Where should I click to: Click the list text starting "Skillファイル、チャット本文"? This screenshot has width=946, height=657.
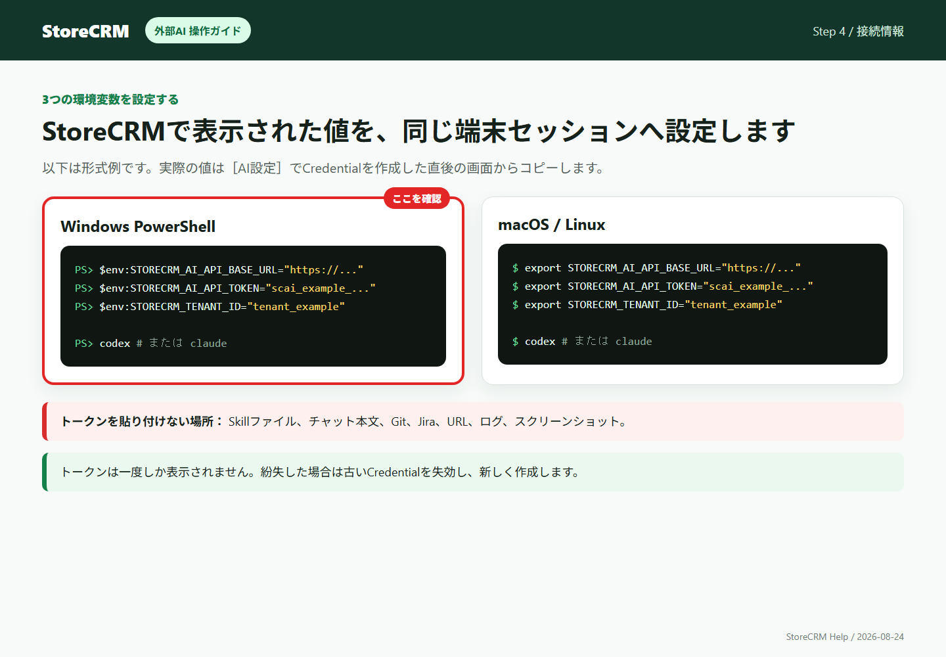click(428, 422)
